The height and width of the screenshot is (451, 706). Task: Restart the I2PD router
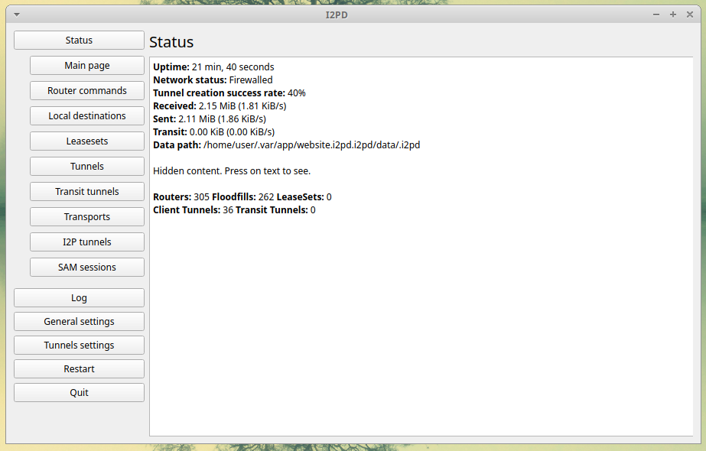click(79, 369)
